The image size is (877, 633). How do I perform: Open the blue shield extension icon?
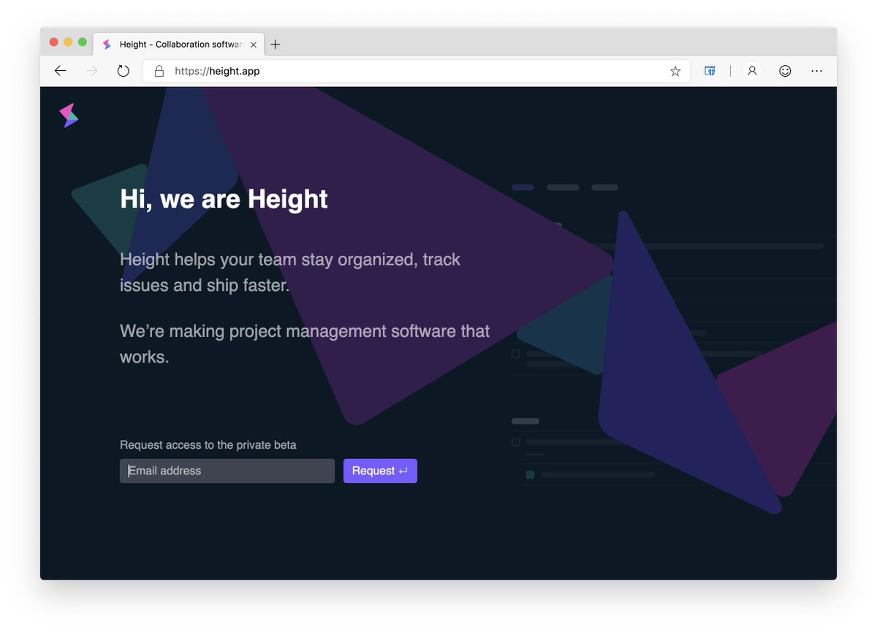[x=710, y=71]
